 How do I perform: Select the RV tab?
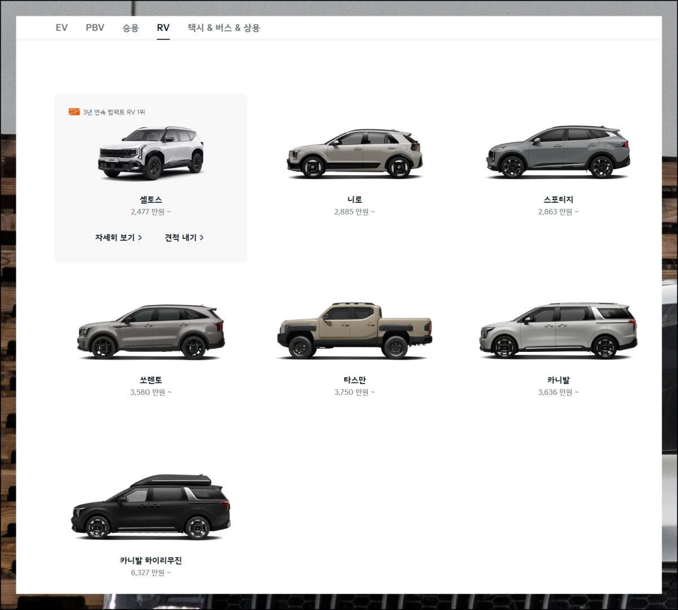163,28
